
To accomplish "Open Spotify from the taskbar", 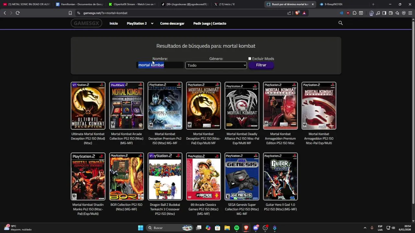I will pyautogui.click(x=237, y=228).
